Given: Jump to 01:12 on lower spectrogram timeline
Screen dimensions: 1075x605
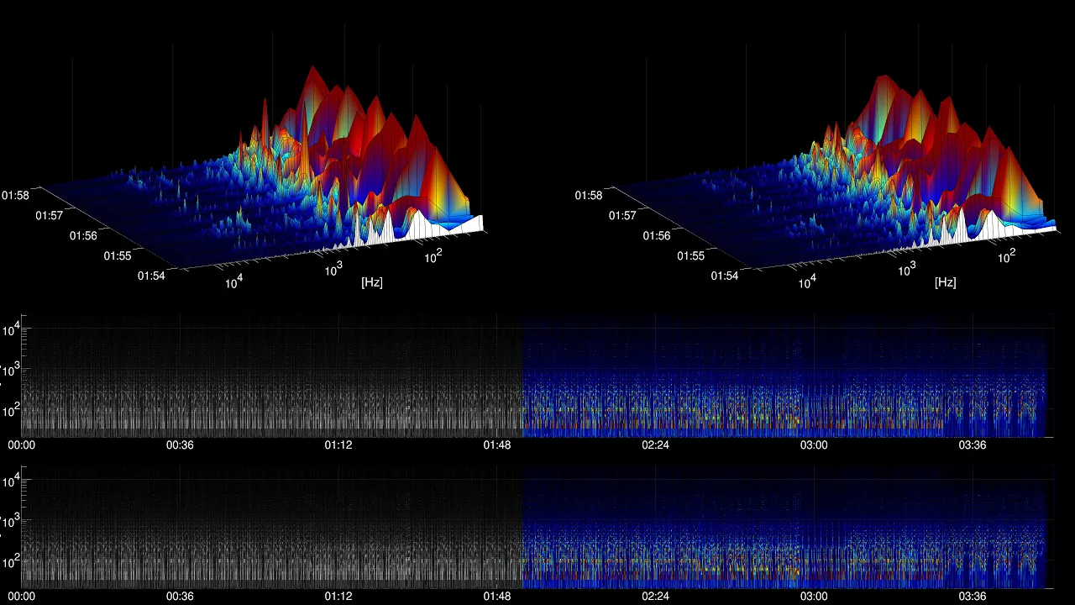Looking at the screenshot, I should [338, 597].
